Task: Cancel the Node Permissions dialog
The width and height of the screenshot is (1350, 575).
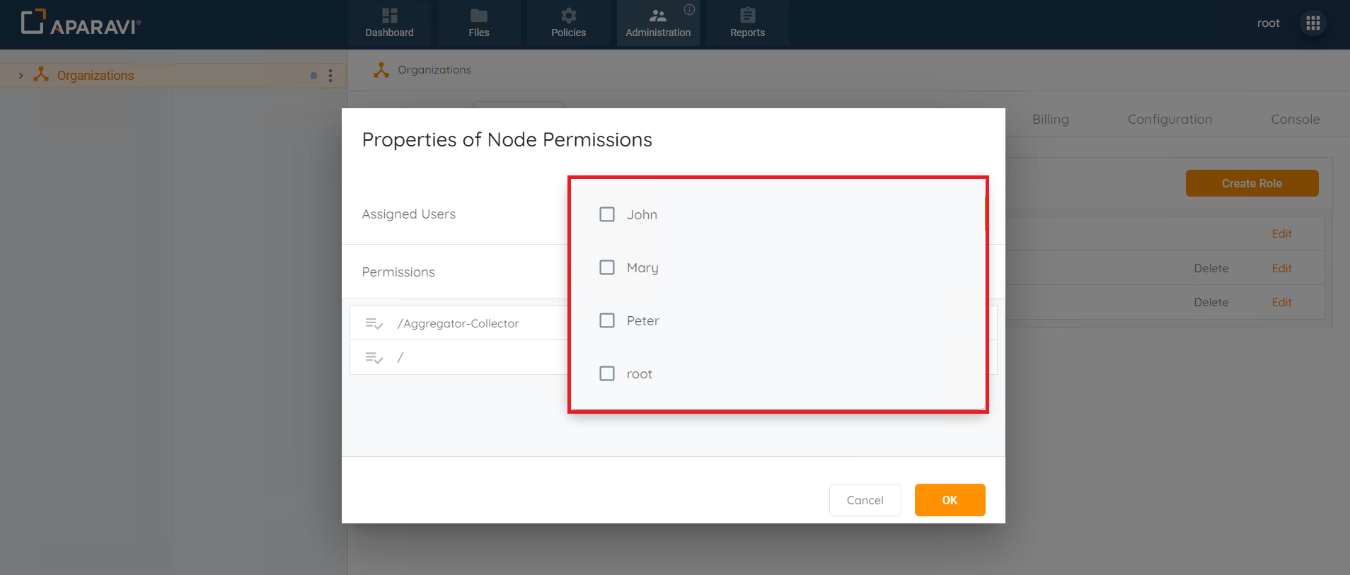Action: click(x=865, y=500)
